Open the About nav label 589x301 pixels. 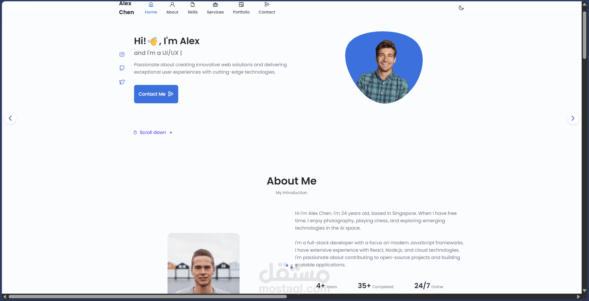(x=172, y=12)
